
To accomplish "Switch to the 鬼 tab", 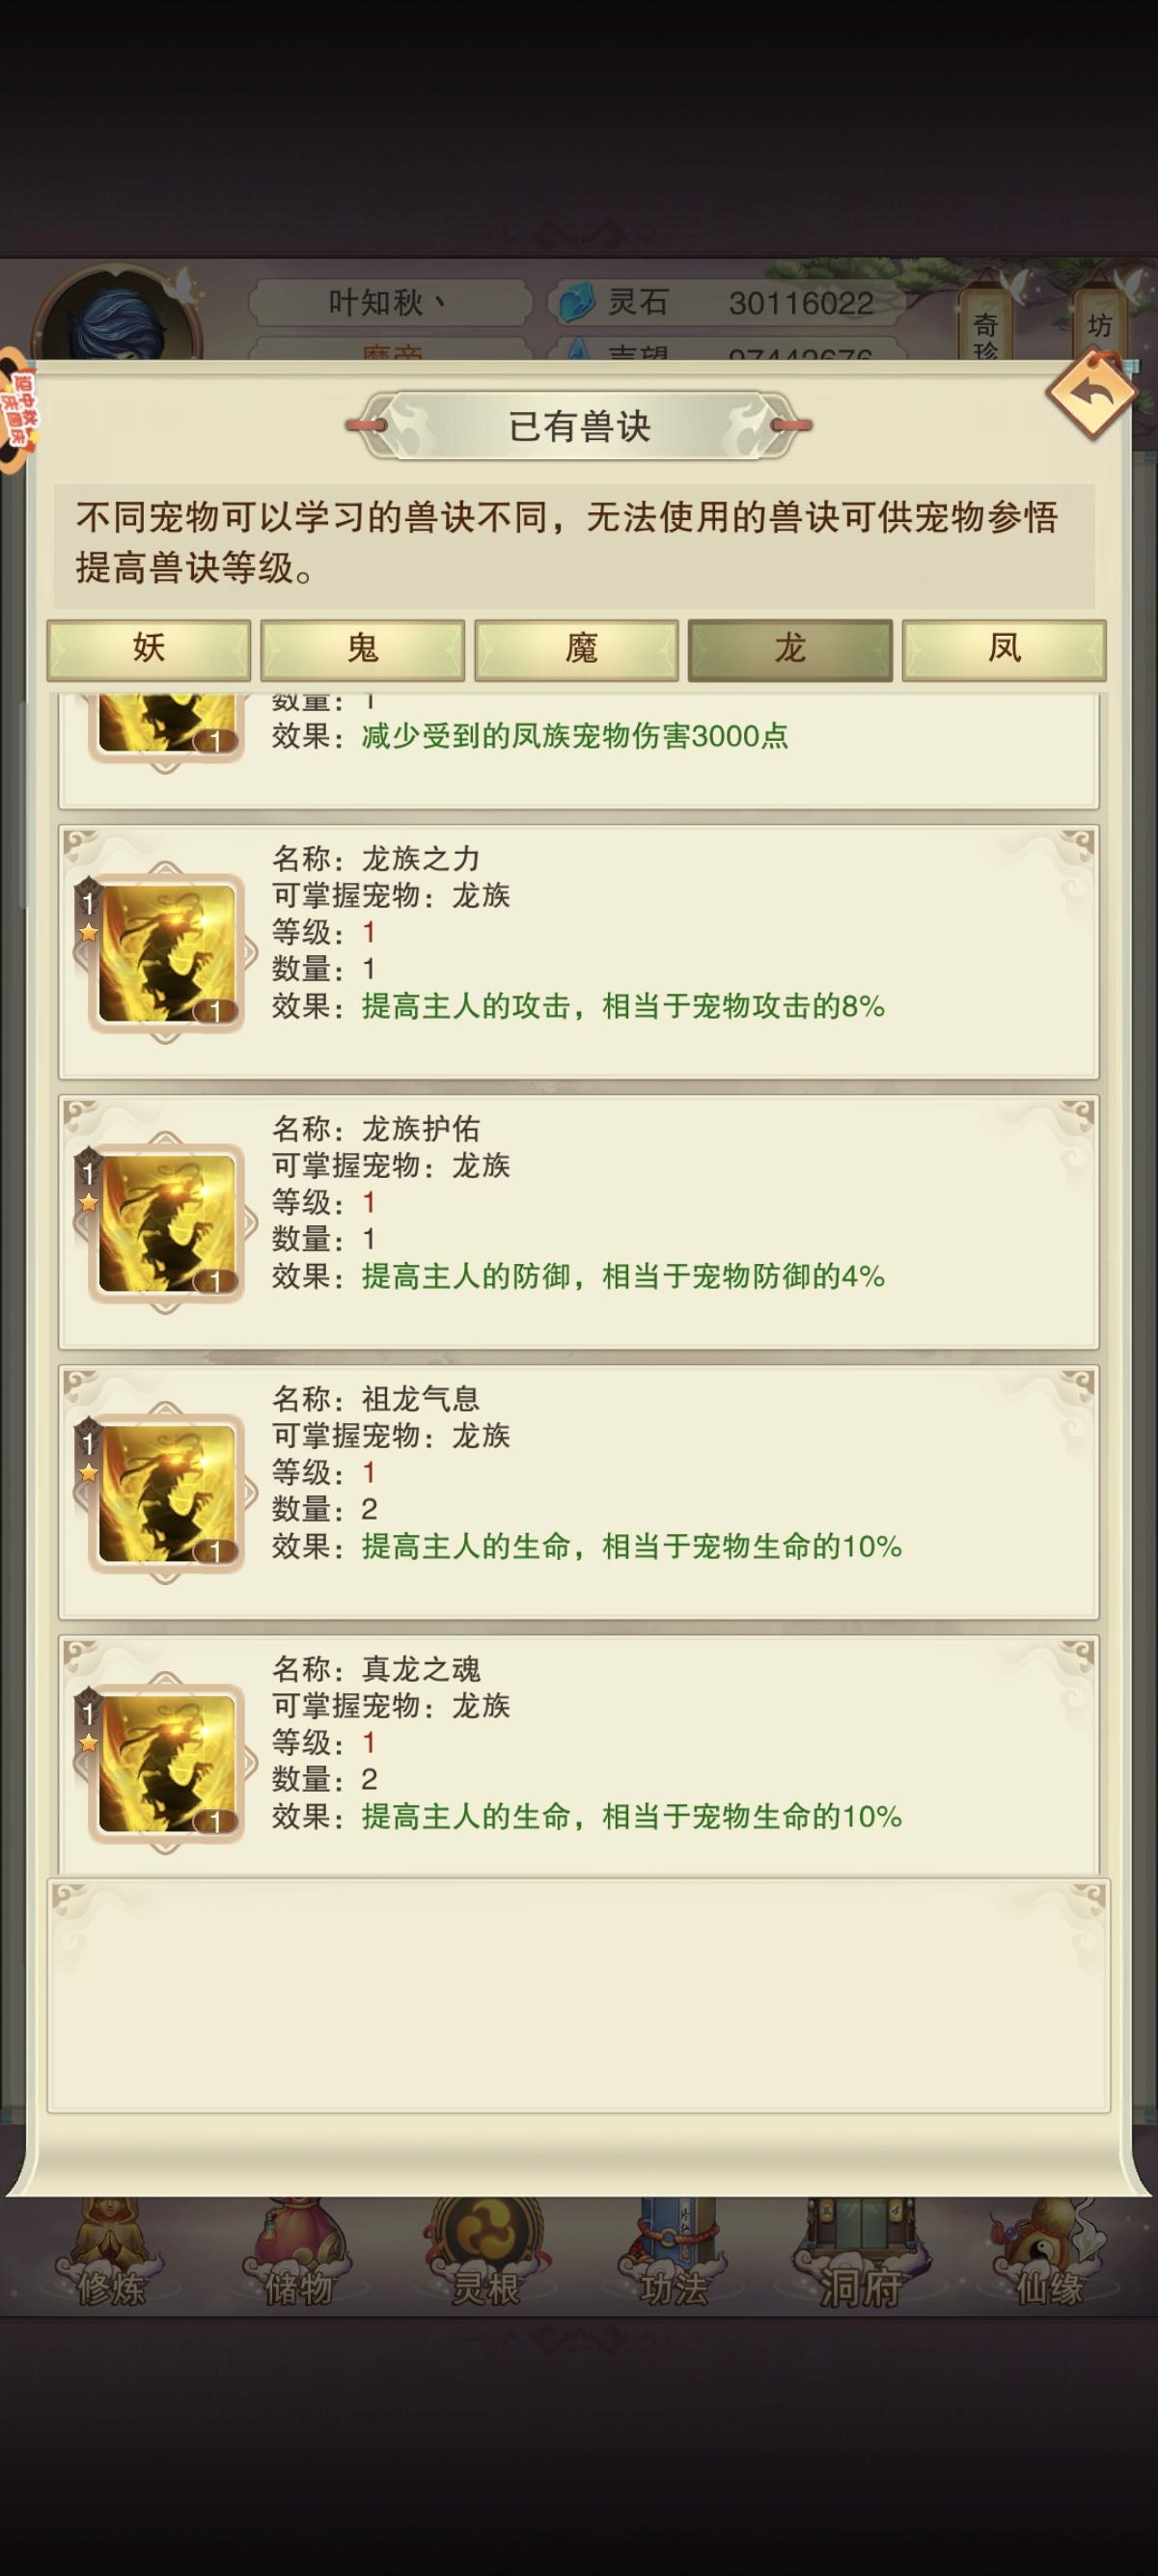I will [x=363, y=650].
